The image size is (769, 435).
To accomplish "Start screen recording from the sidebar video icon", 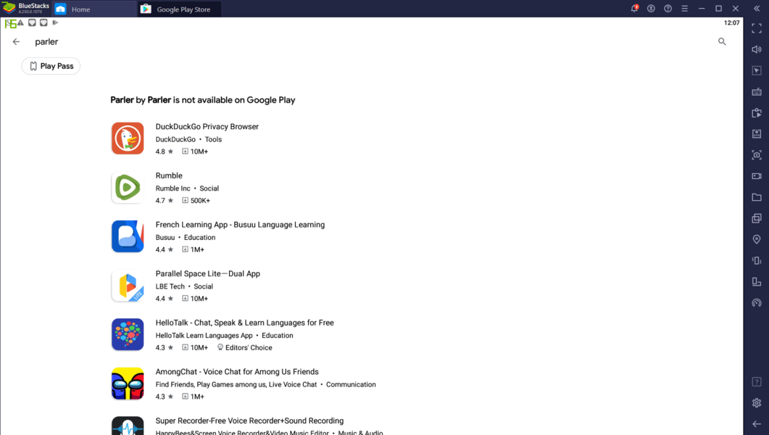I will 757,176.
